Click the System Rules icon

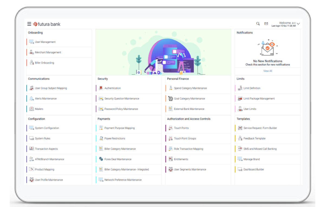31,138
